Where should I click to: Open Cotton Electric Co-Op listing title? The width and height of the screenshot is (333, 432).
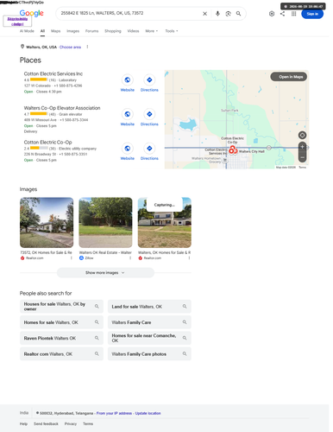point(47,143)
